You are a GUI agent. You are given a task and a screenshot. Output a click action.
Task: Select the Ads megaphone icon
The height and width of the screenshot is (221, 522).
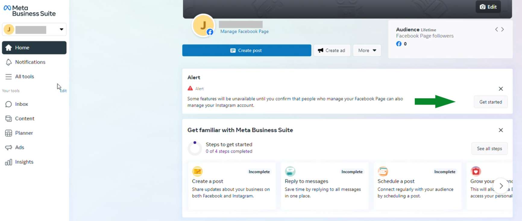point(8,148)
